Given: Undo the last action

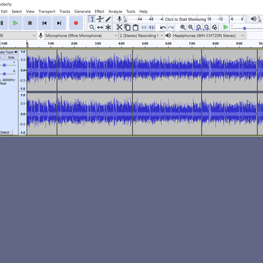Looking at the screenshot, I should [163, 27].
